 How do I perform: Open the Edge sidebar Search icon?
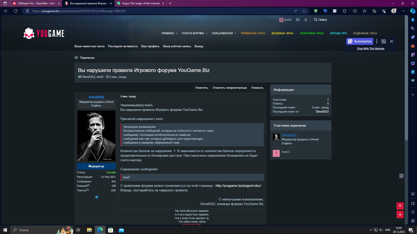point(413,28)
